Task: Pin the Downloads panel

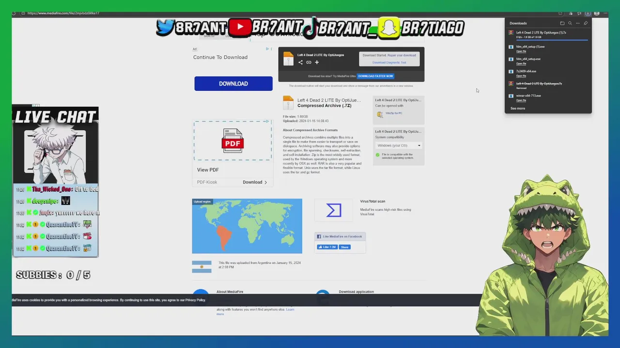Action: point(586,23)
